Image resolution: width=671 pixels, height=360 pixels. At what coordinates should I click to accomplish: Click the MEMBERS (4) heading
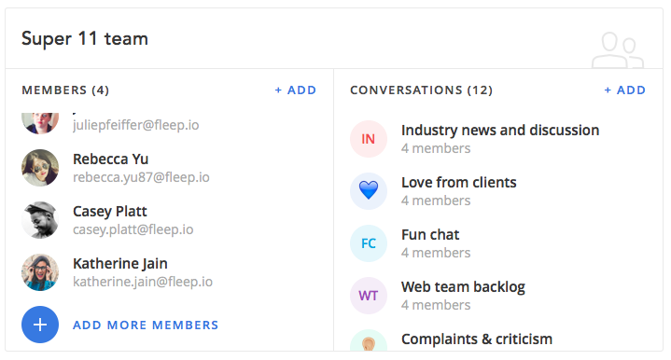(x=65, y=90)
